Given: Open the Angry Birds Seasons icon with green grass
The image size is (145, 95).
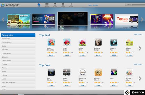Looking at the screenshot, I should coord(83,42).
